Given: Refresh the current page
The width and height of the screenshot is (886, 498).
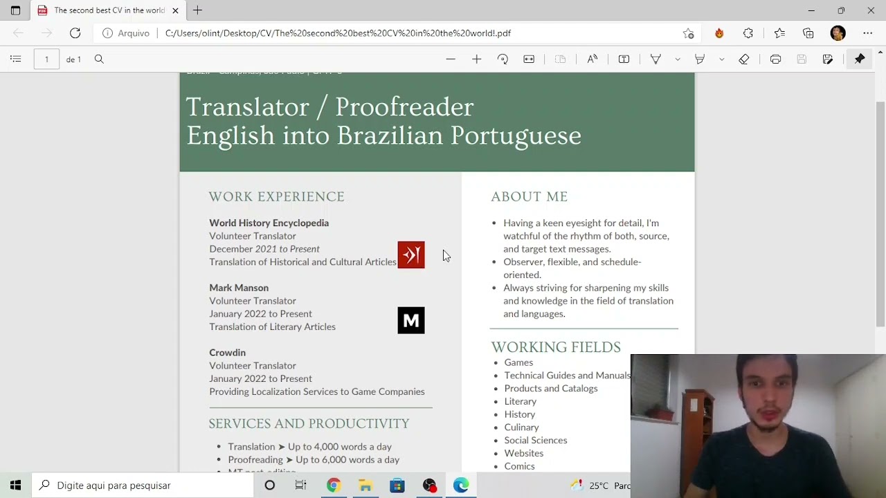Looking at the screenshot, I should tap(75, 33).
